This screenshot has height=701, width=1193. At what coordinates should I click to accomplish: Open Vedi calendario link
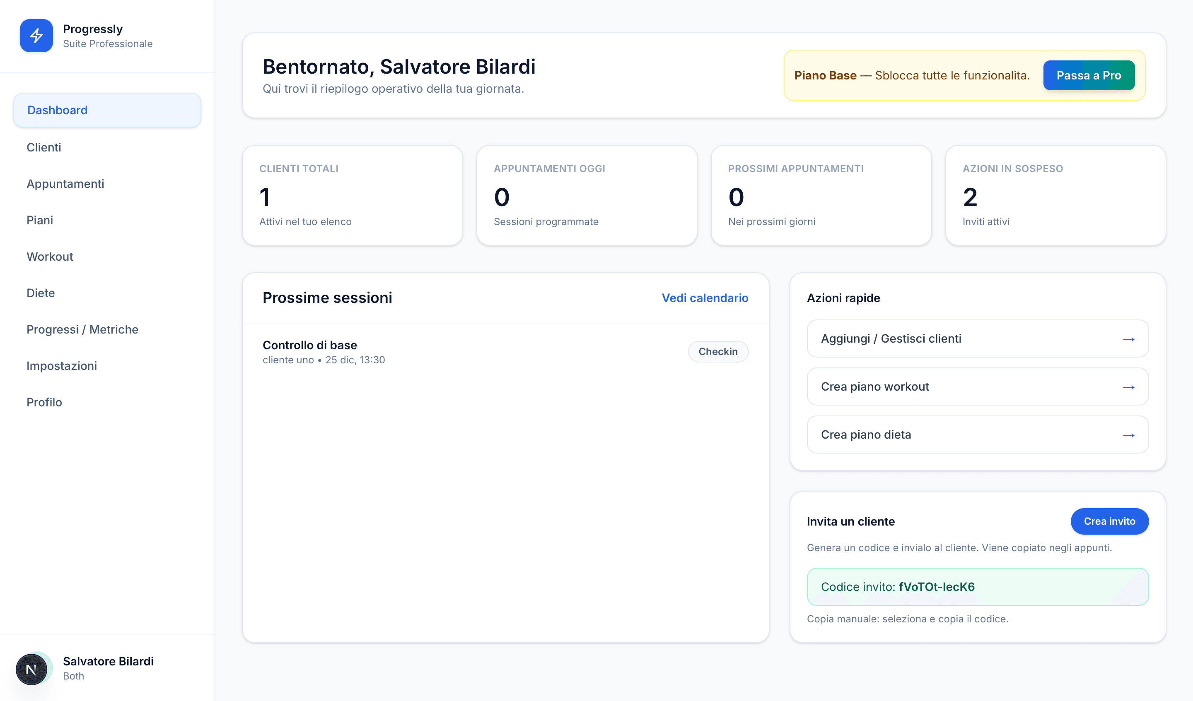click(705, 298)
